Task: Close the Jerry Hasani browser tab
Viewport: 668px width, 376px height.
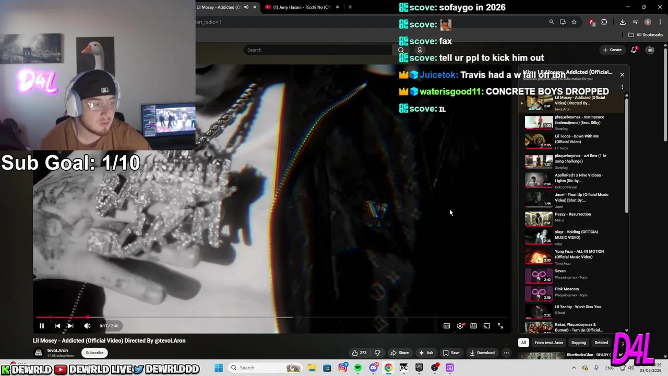Action: point(338,7)
